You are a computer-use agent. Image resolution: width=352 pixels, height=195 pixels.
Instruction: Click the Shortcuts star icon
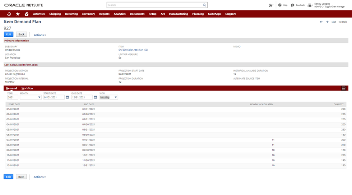(18, 14)
